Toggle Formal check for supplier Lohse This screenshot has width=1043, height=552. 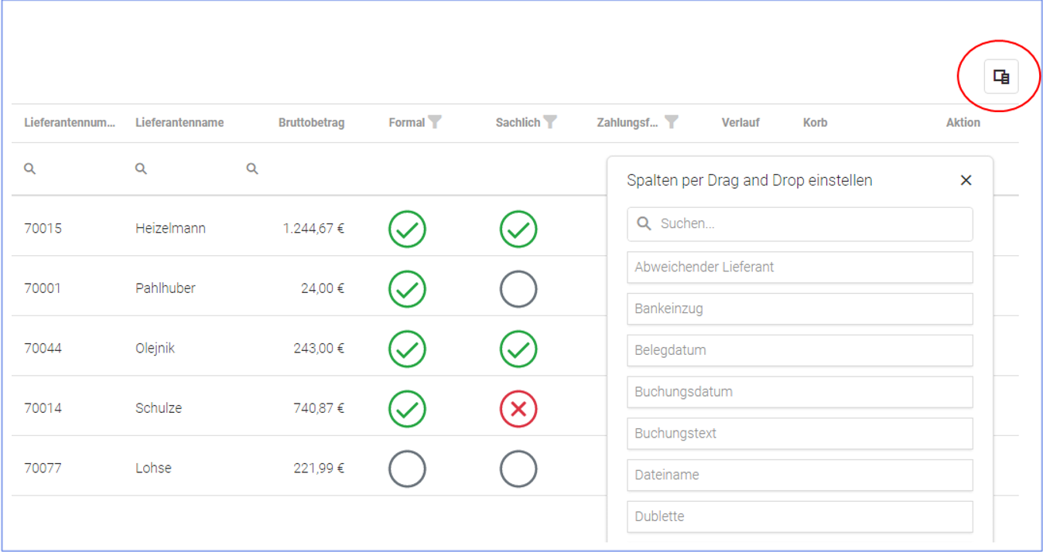(x=407, y=469)
